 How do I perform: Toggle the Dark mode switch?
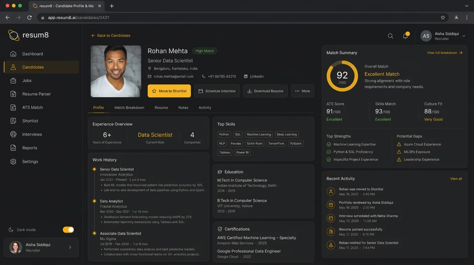click(x=68, y=230)
